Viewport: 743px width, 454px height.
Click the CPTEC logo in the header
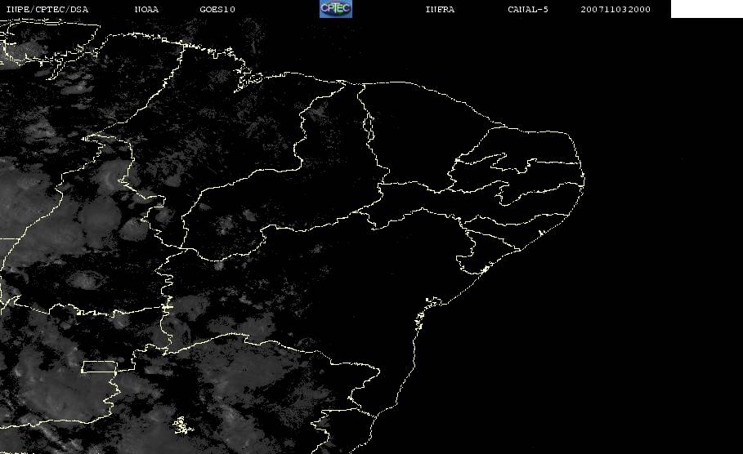pos(335,9)
